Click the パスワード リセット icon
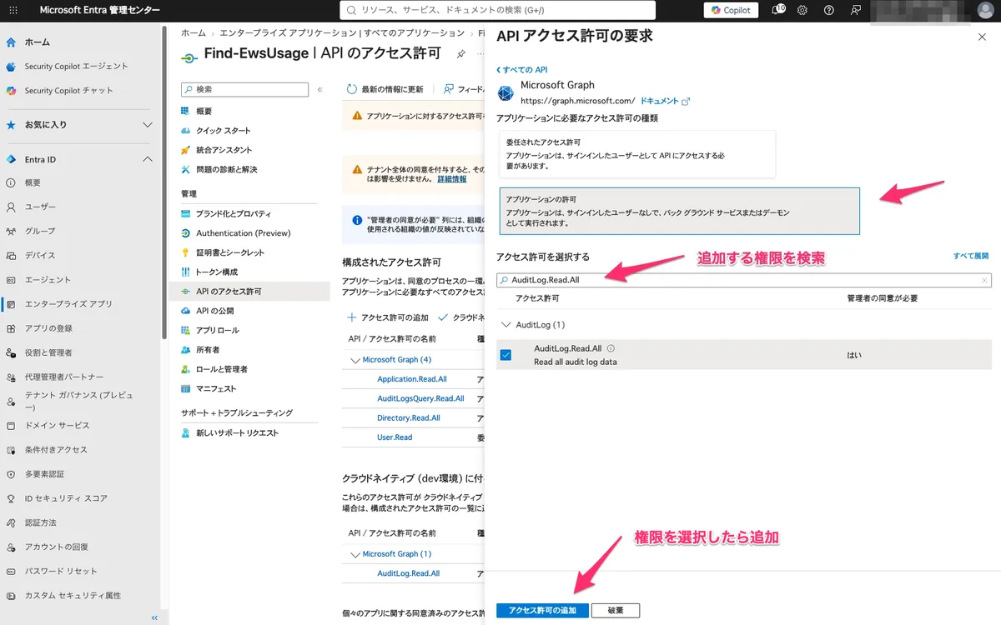The height and width of the screenshot is (625, 1001). coord(11,571)
